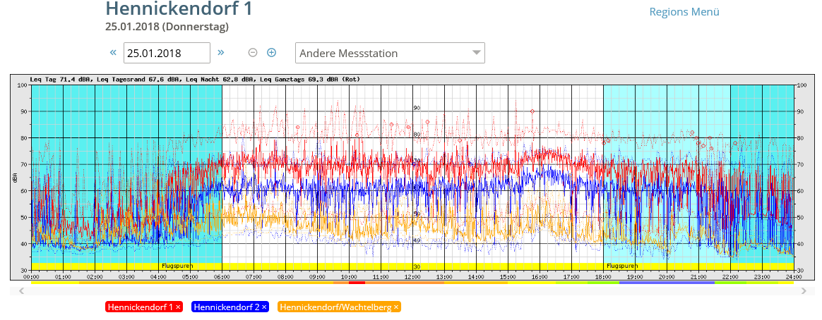The image size is (822, 320).
Task: Go to previous day with double-left arrow
Action: [113, 52]
